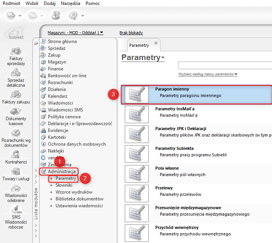Image resolution: width=272 pixels, height=243 pixels.
Task: Open Parametry Subiekta entry
Action: [175, 148]
